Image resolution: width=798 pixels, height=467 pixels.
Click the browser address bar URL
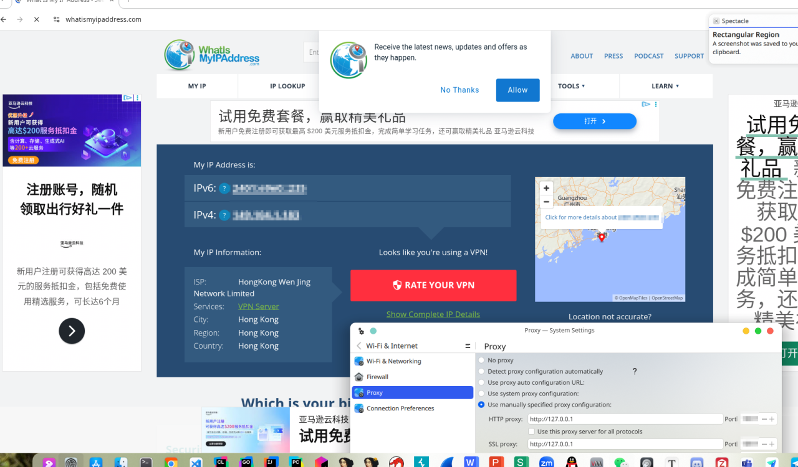point(103,19)
